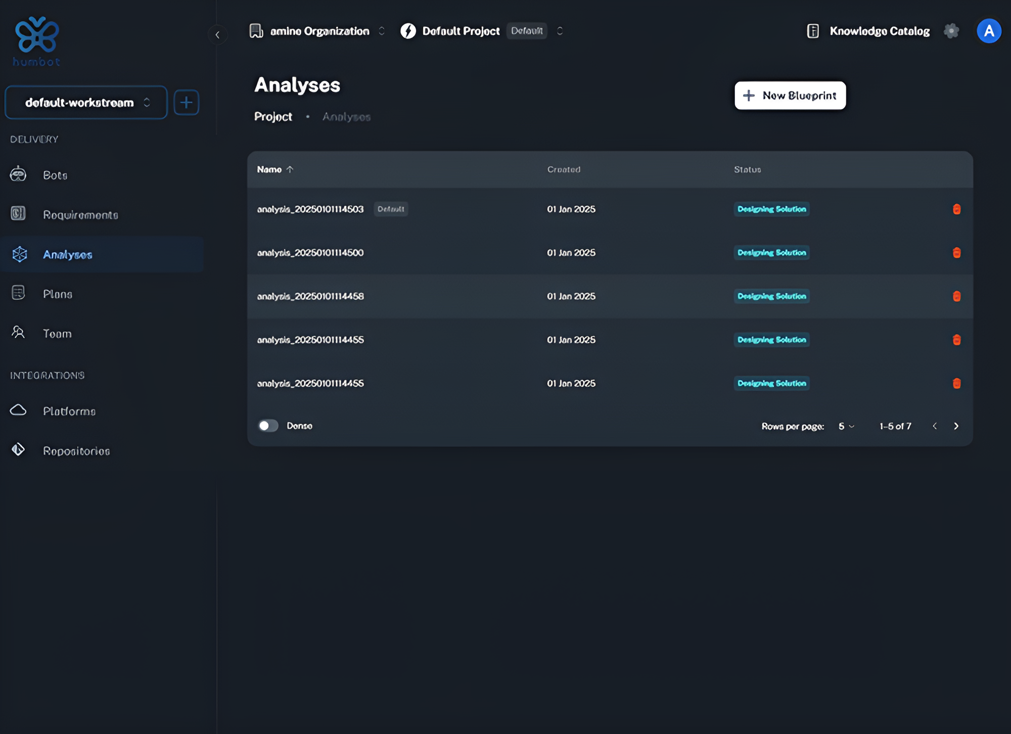Click the New Blueprint button
Viewport: 1011px width, 734px height.
pyautogui.click(x=790, y=96)
